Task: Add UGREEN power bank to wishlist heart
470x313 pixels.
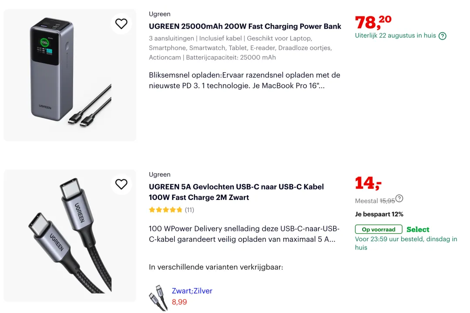Action: point(121,23)
